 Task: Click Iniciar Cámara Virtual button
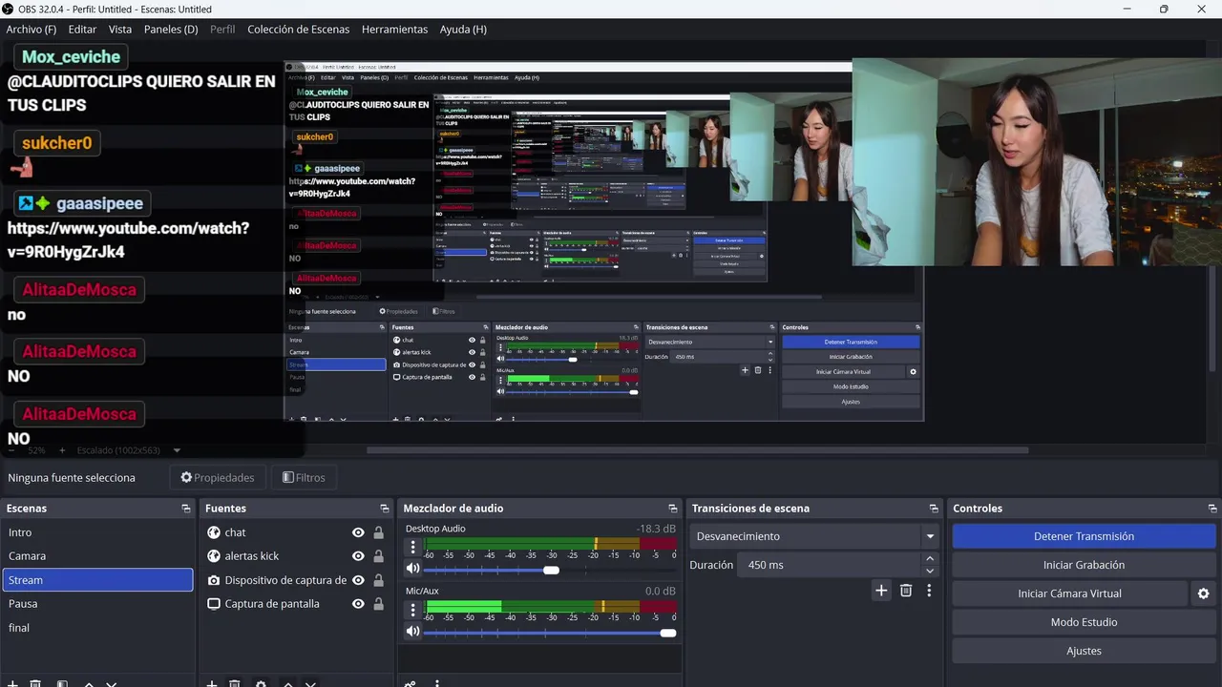pyautogui.click(x=1069, y=593)
